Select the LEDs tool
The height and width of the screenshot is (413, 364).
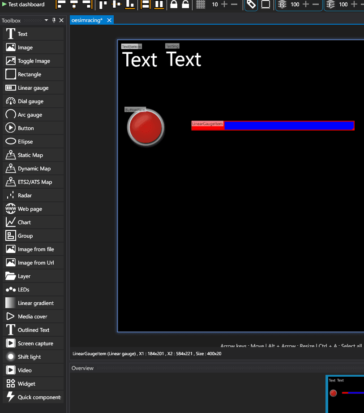(33, 289)
